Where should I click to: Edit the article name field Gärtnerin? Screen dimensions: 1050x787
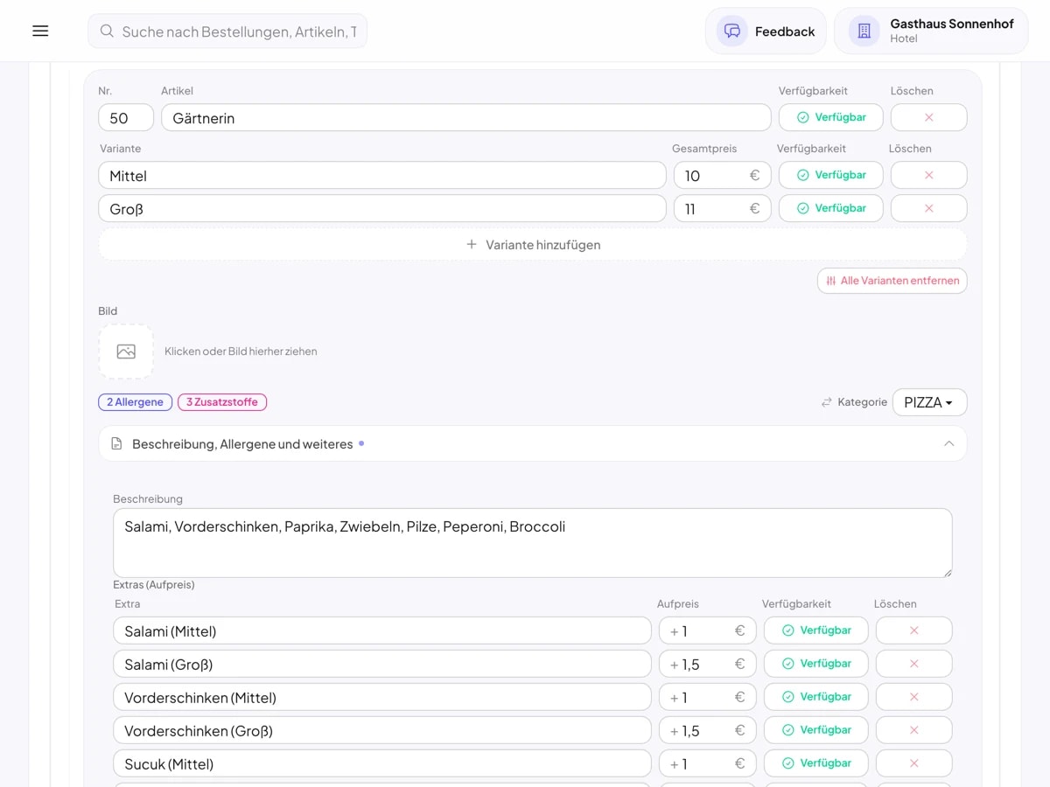[466, 118]
